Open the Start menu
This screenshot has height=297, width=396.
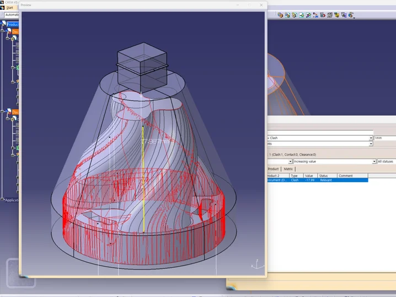point(10,8)
